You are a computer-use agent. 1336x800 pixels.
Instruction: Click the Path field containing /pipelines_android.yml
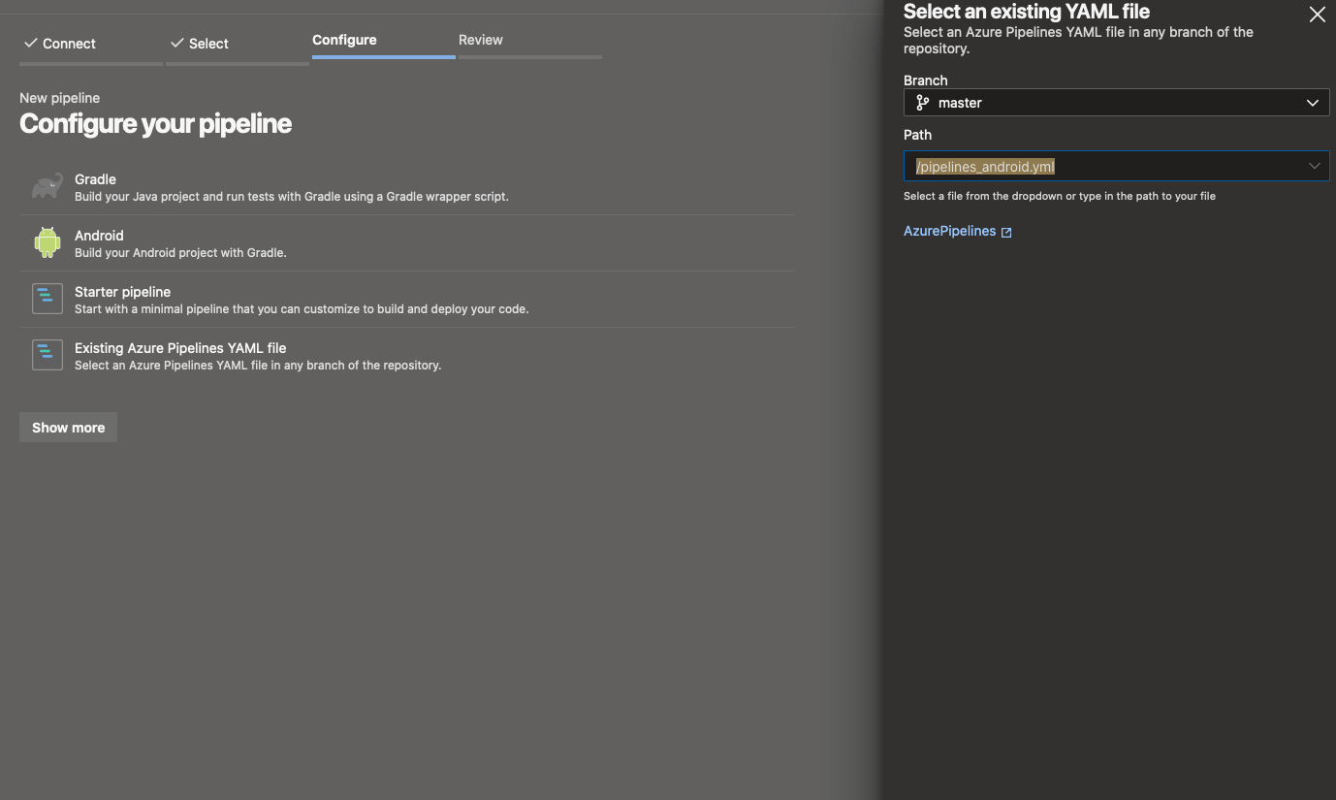[x=1116, y=166]
